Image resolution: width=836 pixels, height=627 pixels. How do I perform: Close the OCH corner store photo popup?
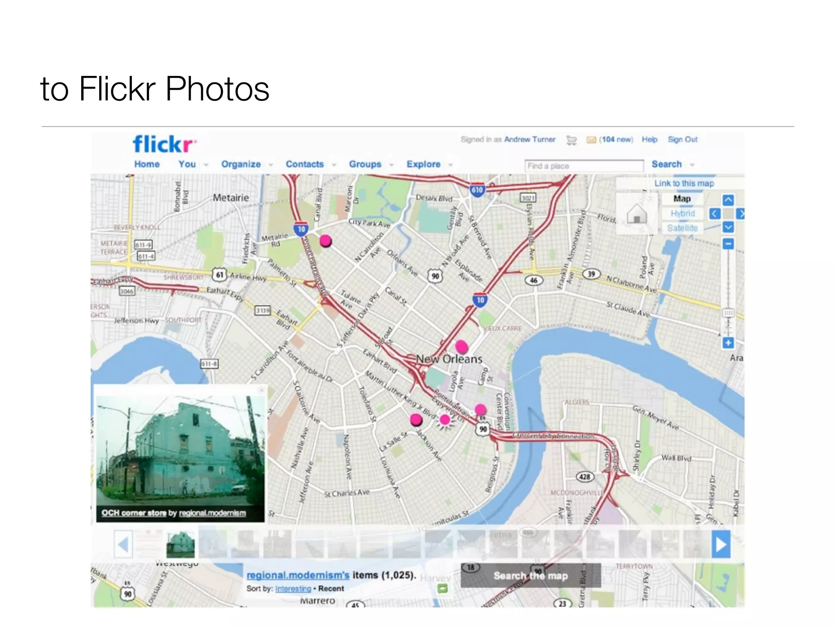262,390
